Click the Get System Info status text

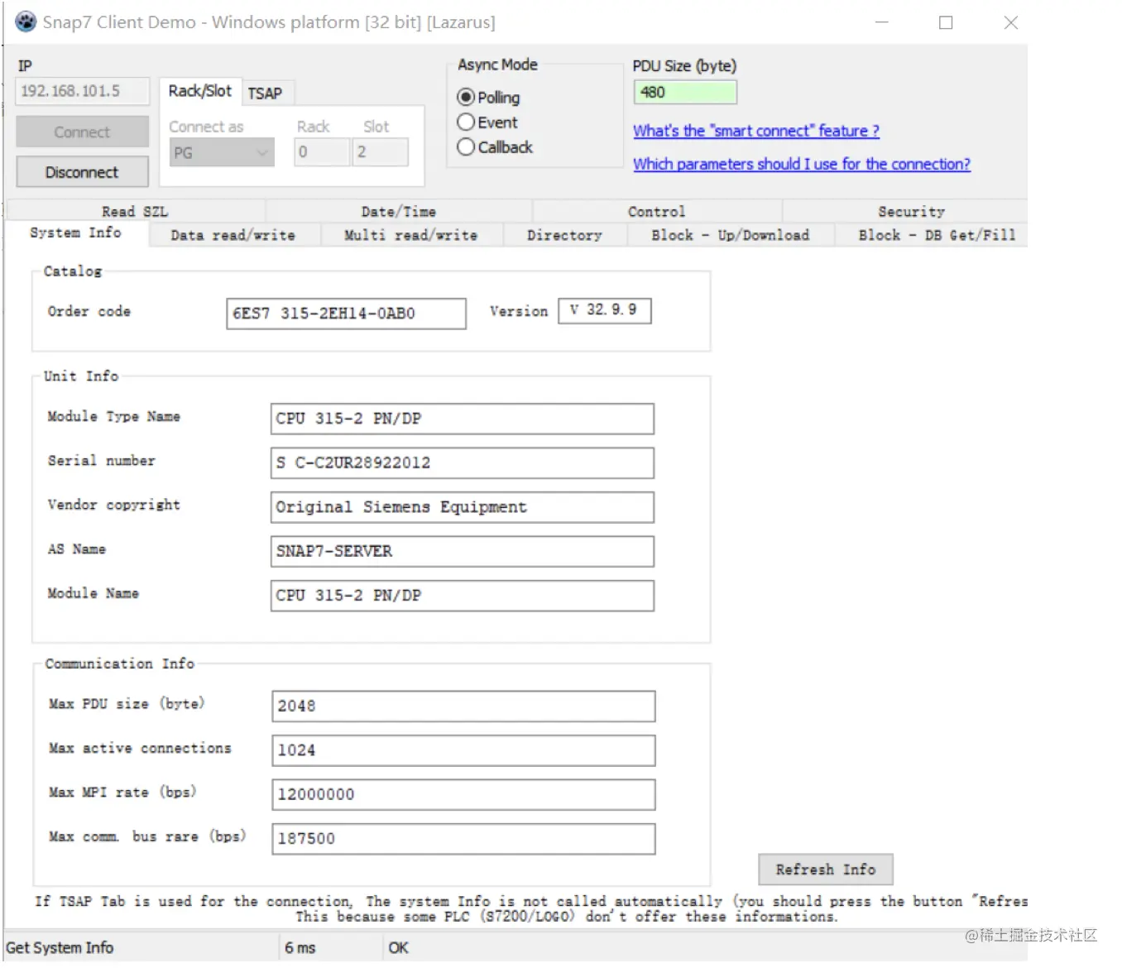pyautogui.click(x=60, y=948)
